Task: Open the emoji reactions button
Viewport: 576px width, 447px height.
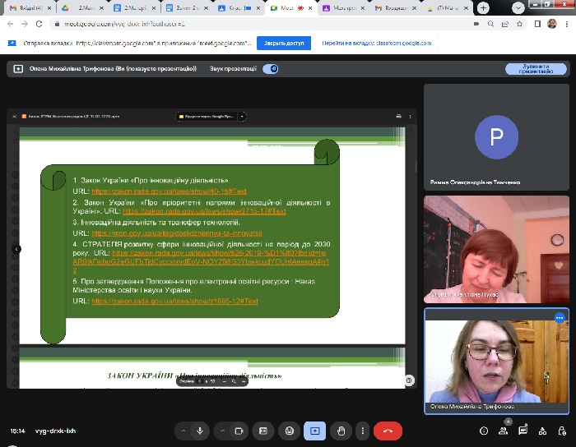Action: click(x=288, y=431)
